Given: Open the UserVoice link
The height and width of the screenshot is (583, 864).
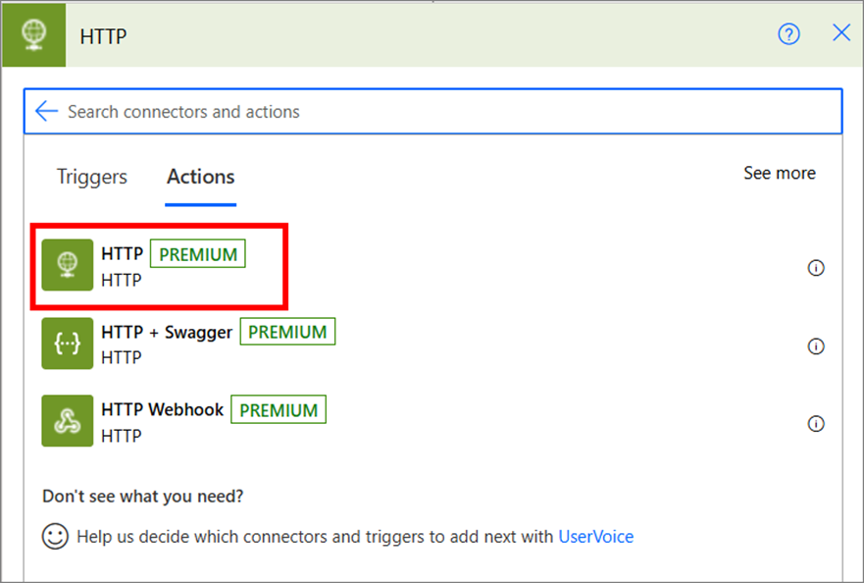Looking at the screenshot, I should pyautogui.click(x=595, y=536).
